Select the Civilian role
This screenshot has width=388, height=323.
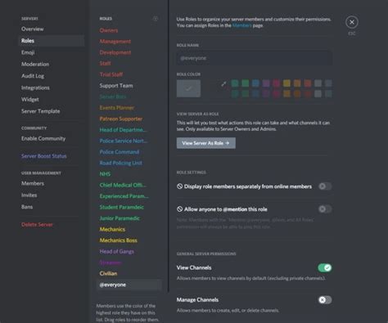tap(108, 273)
